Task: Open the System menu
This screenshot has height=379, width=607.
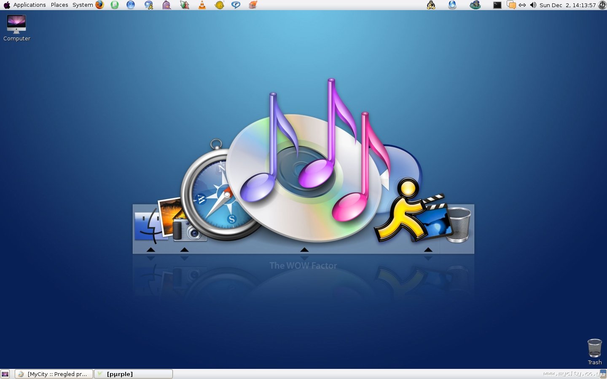Action: (x=83, y=5)
